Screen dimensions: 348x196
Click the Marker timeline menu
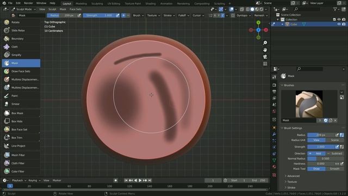coord(57,180)
